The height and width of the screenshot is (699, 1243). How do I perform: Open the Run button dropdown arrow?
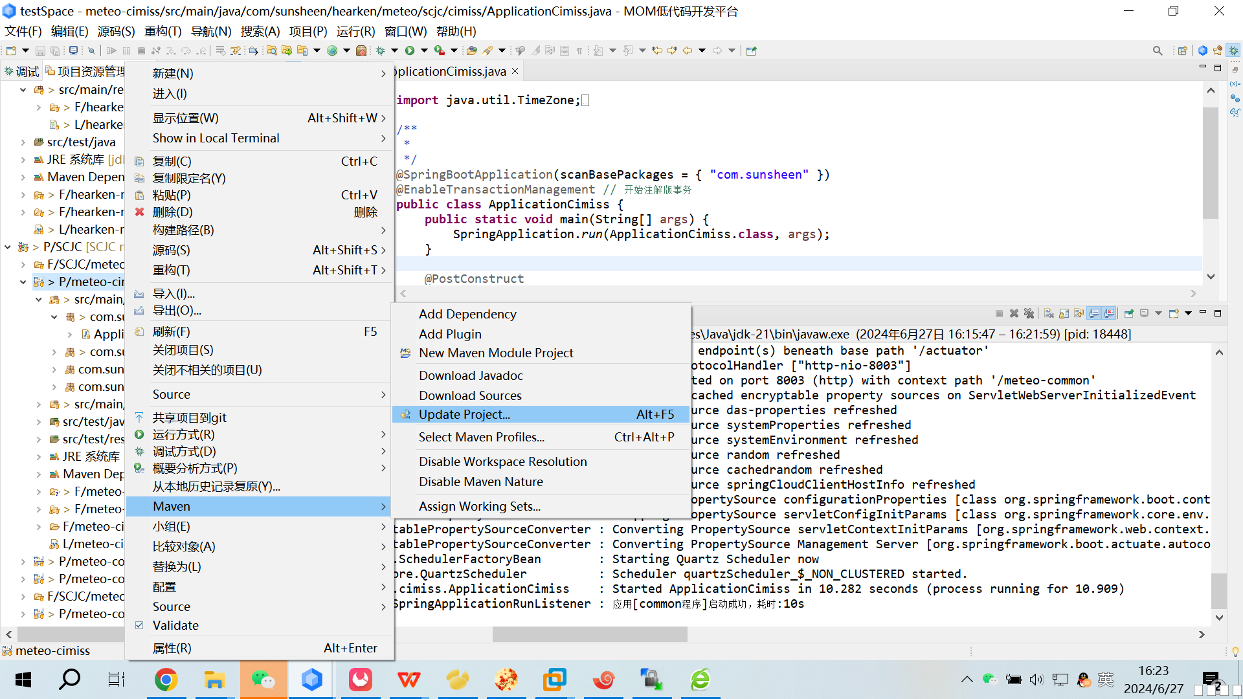point(424,50)
